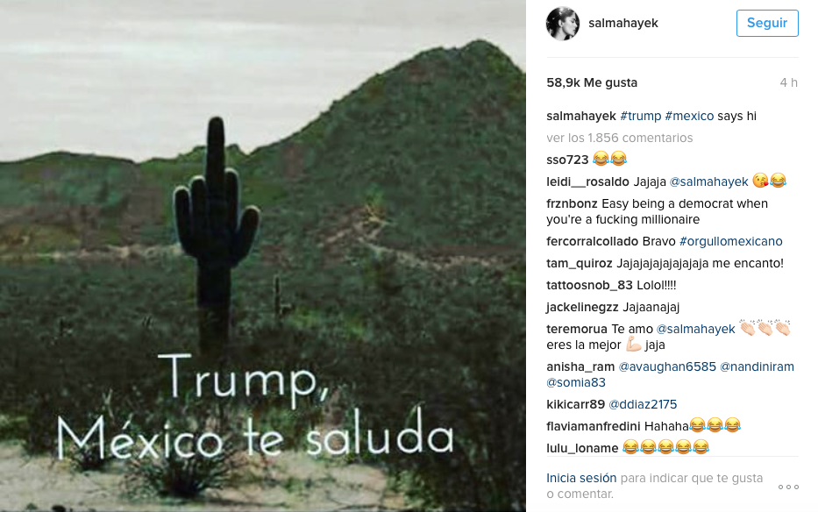Open commenter sso723's profile
The width and height of the screenshot is (818, 512).
tap(567, 160)
